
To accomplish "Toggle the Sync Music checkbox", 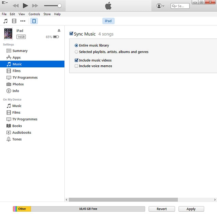I will pyautogui.click(x=71, y=34).
